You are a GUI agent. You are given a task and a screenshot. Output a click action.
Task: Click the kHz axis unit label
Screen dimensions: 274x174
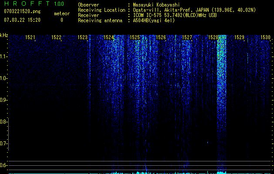(4, 35)
